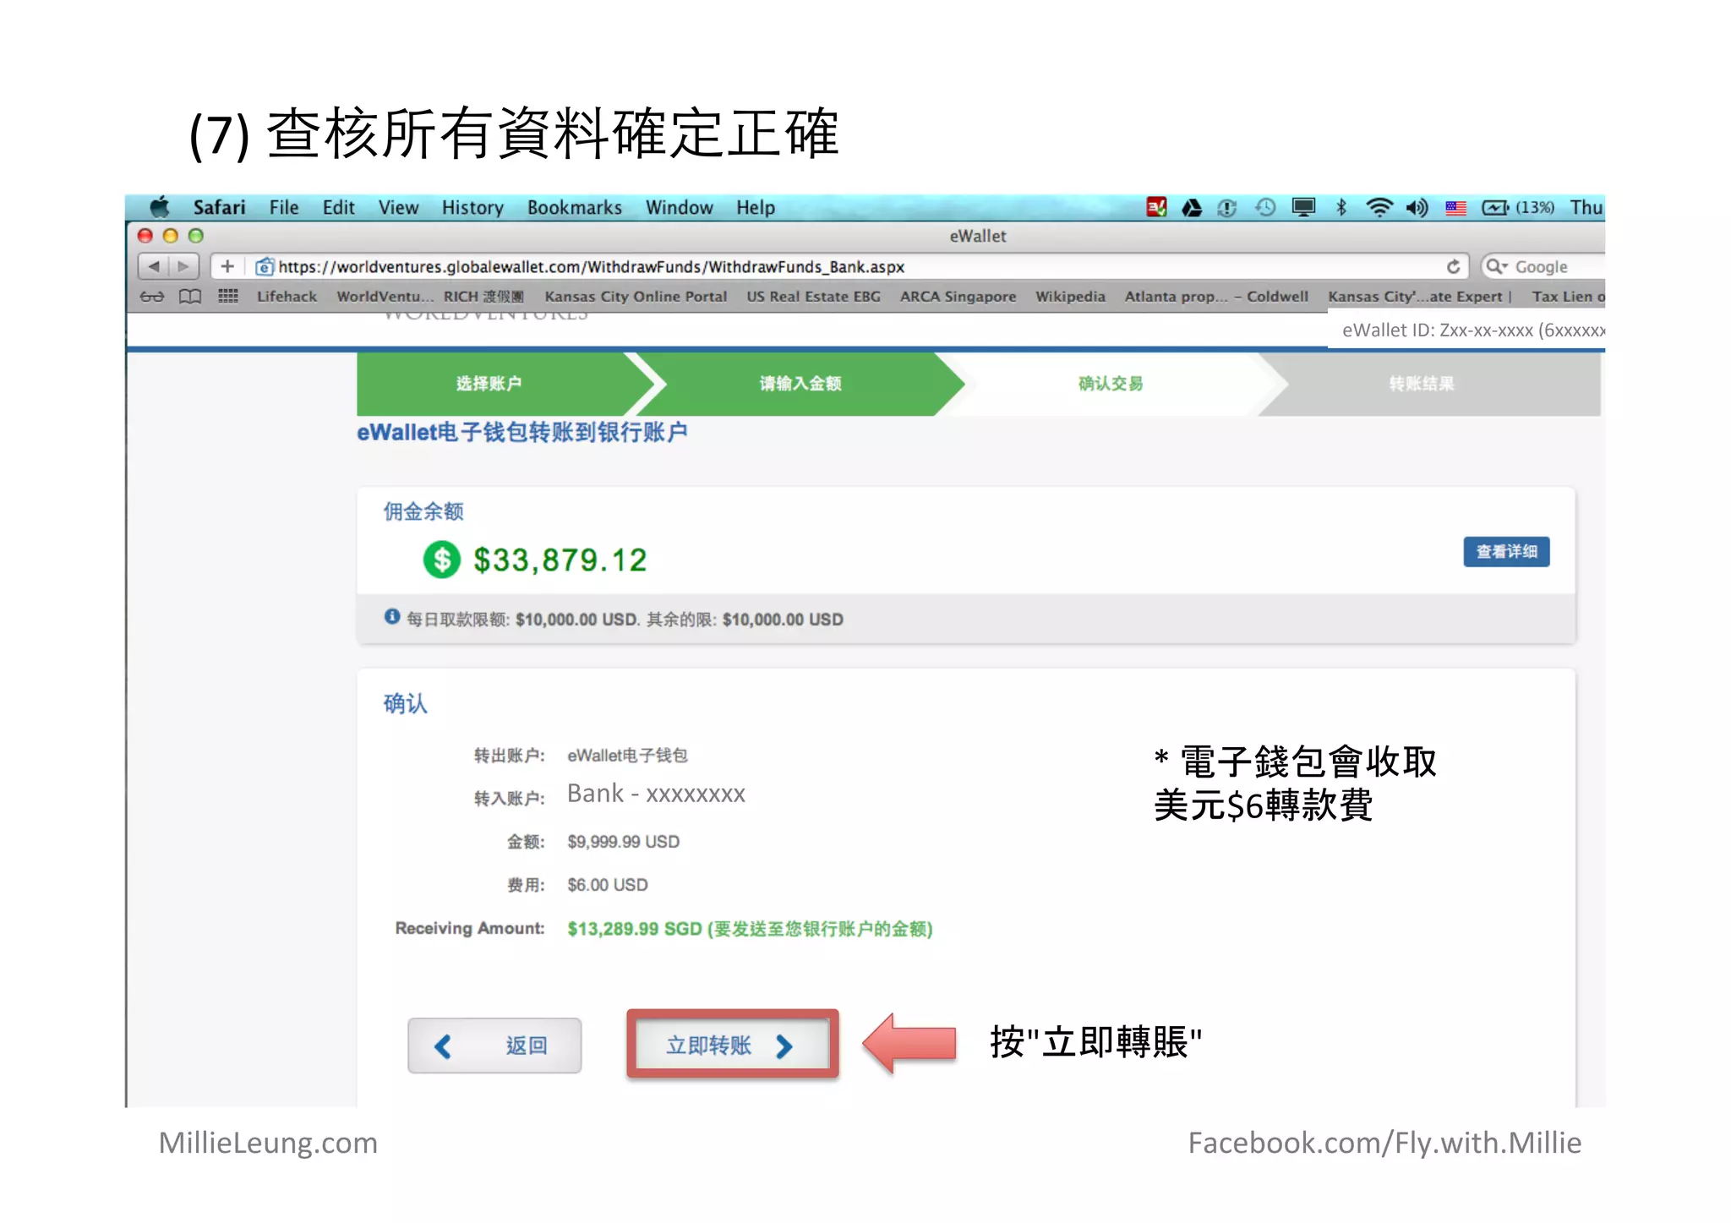Image resolution: width=1731 pixels, height=1223 pixels.
Task: Open the Safari menu
Action: [x=219, y=207]
